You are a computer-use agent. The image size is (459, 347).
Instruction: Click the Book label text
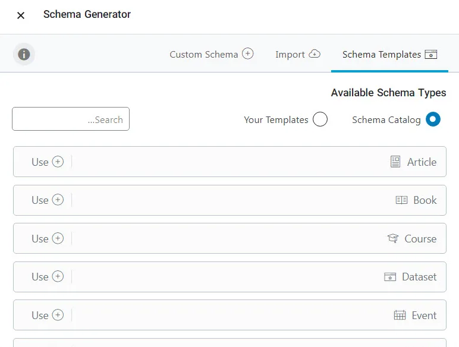coord(425,200)
